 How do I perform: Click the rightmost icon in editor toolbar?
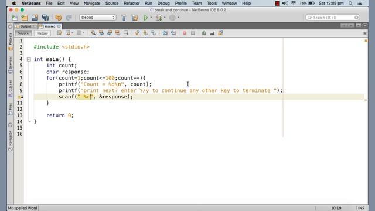(220, 33)
